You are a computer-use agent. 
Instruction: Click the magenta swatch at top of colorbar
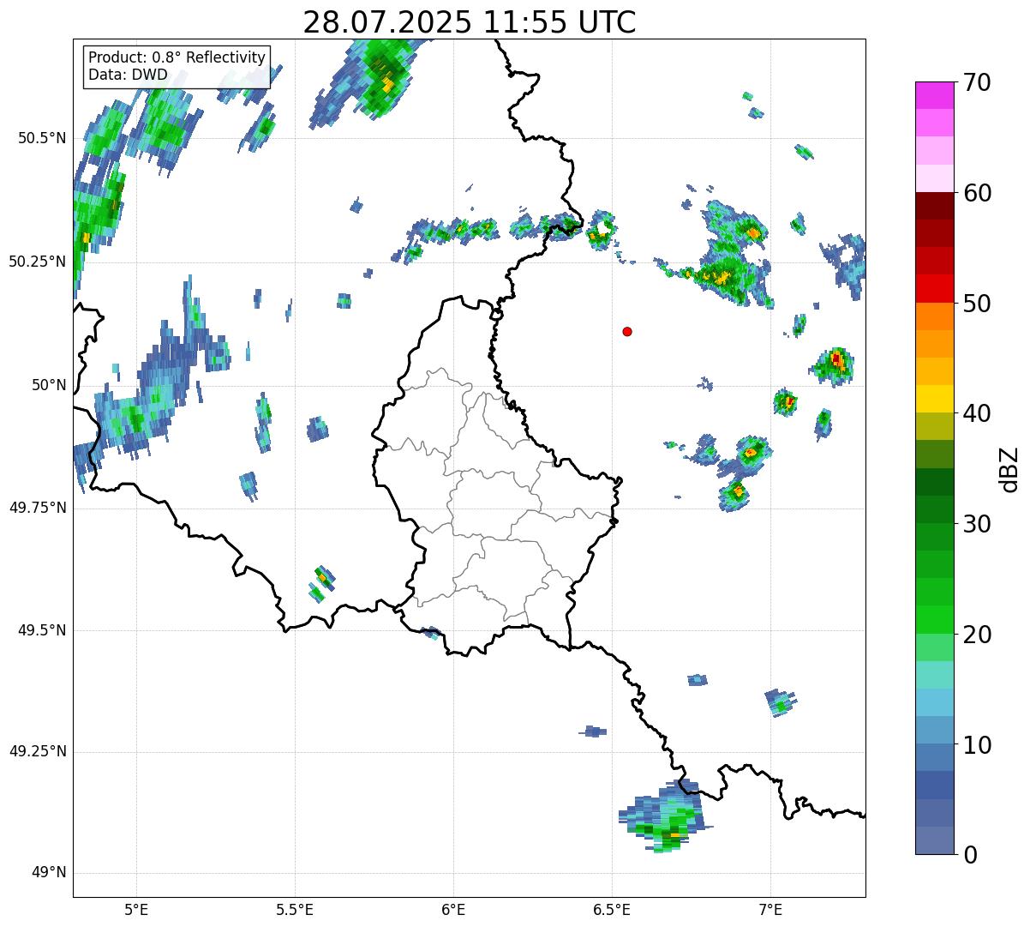pos(934,95)
